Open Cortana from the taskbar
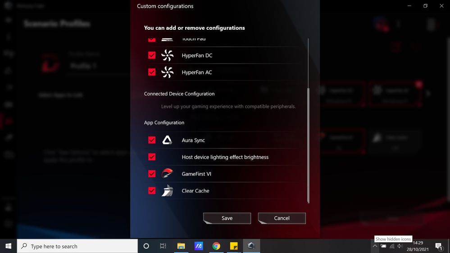450x253 pixels. [x=146, y=246]
